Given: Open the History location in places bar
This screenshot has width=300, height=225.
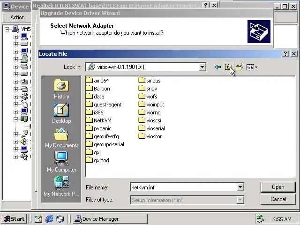Looking at the screenshot, I should pyautogui.click(x=61, y=89).
